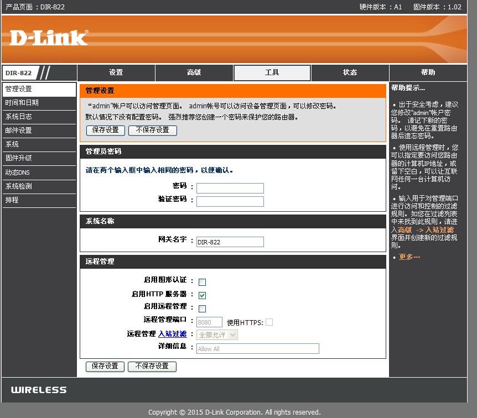
Task: Open 系统检测 sidebar page
Action: click(x=39, y=186)
